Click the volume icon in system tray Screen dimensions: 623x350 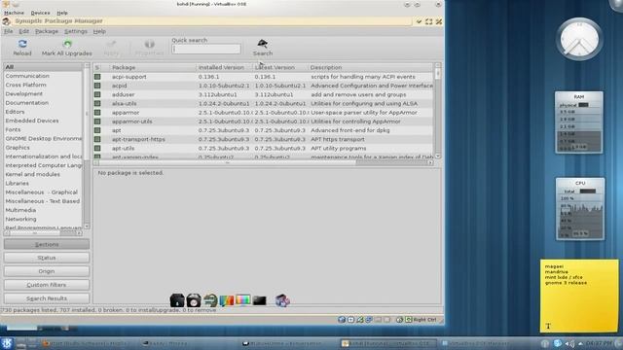pyautogui.click(x=569, y=343)
